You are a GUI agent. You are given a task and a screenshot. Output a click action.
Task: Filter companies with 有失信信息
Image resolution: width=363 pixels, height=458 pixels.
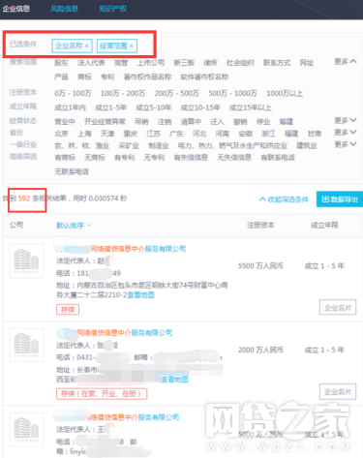191,158
